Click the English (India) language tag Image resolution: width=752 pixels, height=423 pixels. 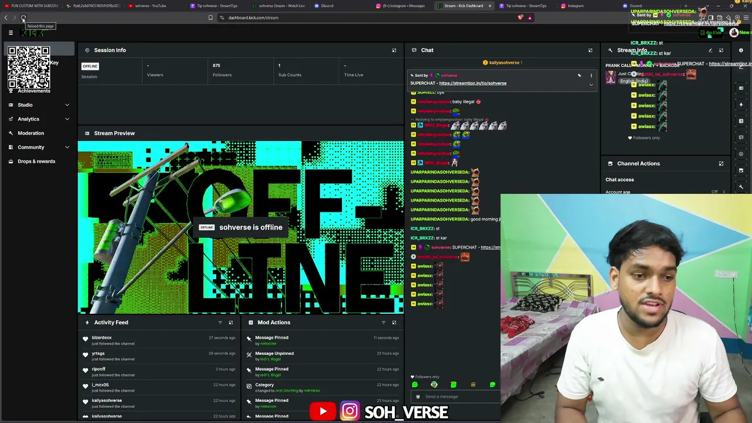(634, 81)
